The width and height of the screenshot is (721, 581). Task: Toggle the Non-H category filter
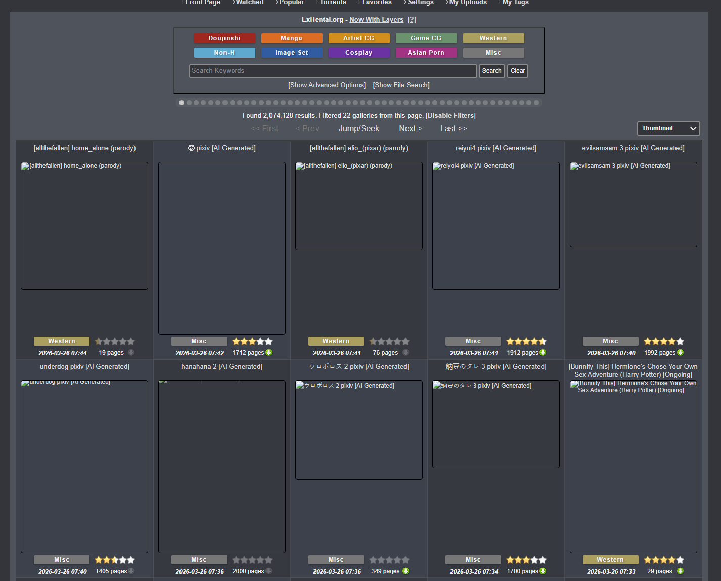[224, 53]
